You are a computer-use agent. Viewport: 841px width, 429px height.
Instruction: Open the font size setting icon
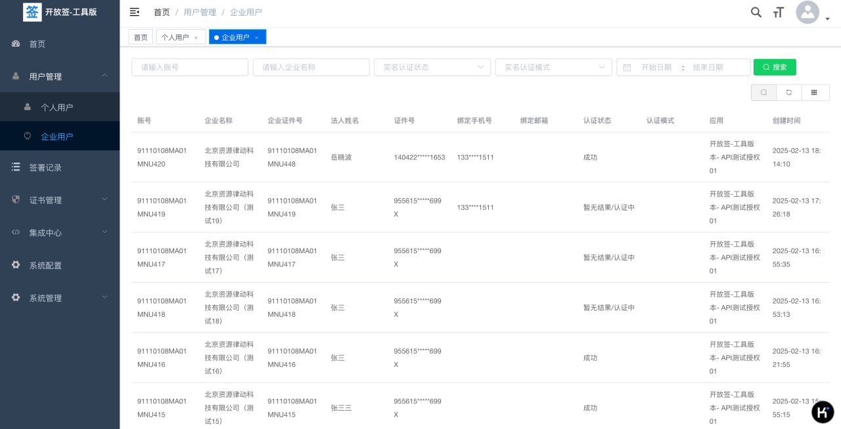click(779, 12)
